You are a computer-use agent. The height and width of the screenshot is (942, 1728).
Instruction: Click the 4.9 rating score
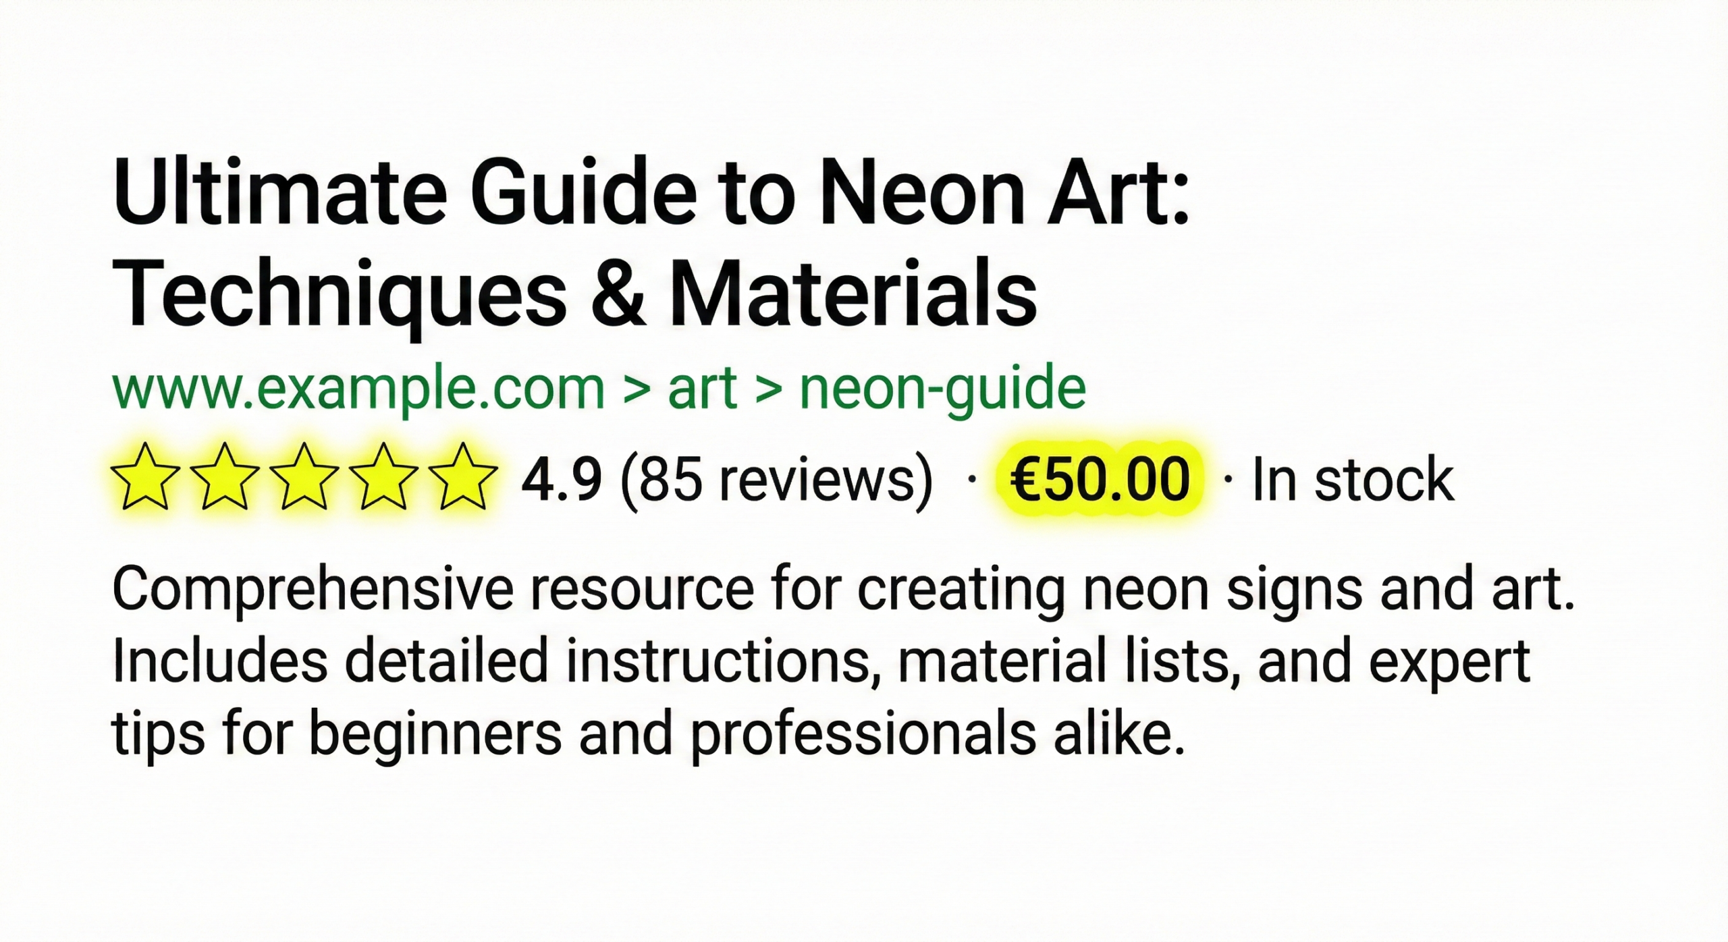coord(562,479)
